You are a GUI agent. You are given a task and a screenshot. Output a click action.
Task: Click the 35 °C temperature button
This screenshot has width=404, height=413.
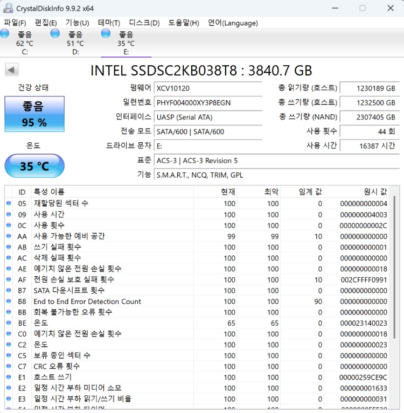coord(34,166)
